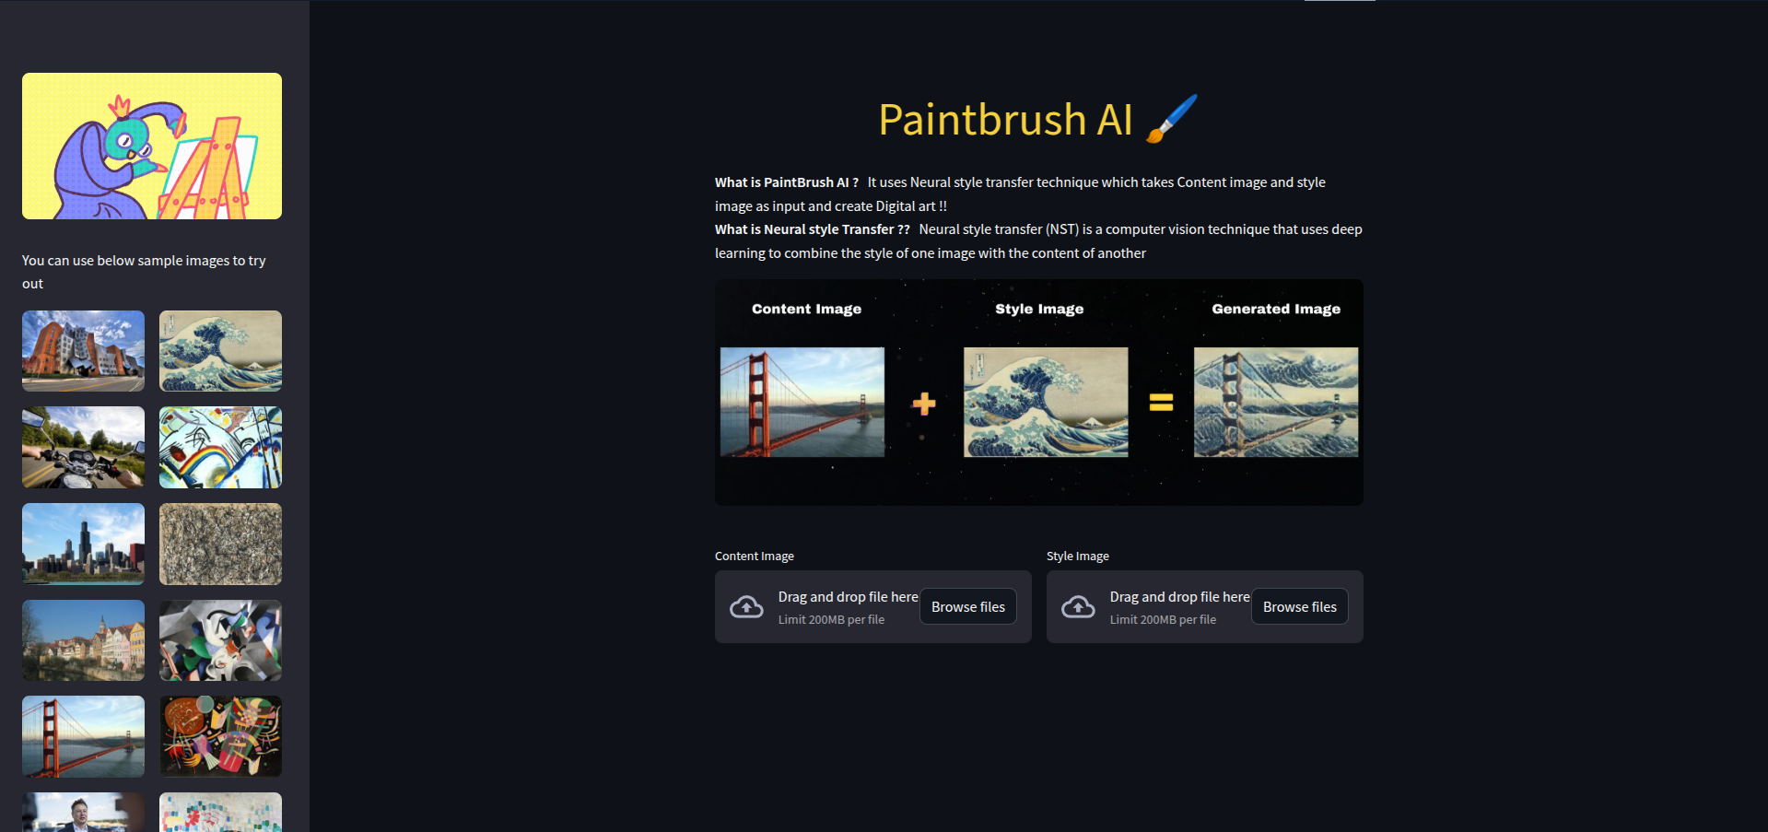Click the Style Image upload cloud icon
This screenshot has height=832, width=1768.
(x=1078, y=607)
